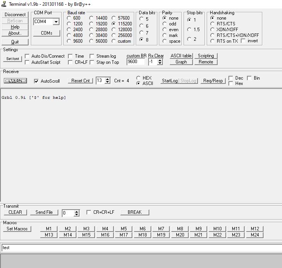Run macro M1

[49, 229]
